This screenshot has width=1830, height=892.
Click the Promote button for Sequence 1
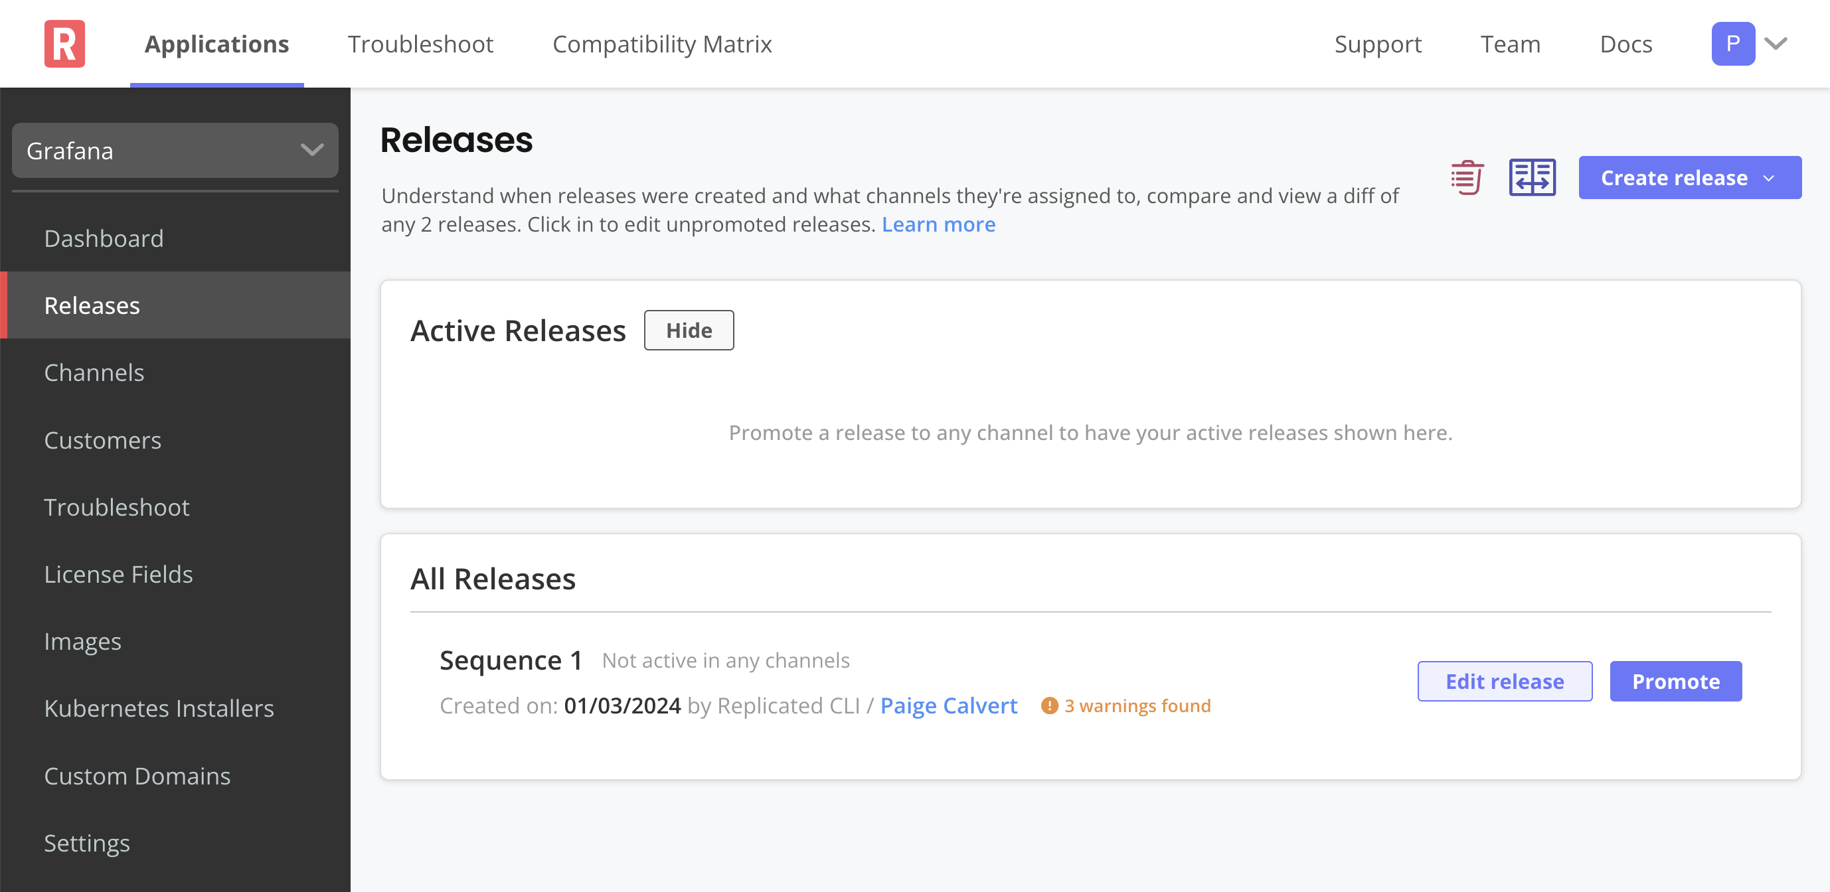coord(1676,681)
